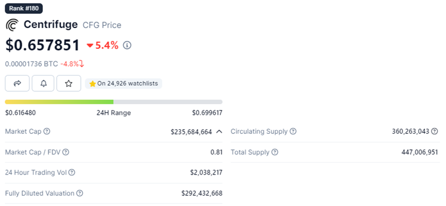Click the Market Cap / FDV value 0.81
Viewport: 446px width, 206px height.
[217, 152]
